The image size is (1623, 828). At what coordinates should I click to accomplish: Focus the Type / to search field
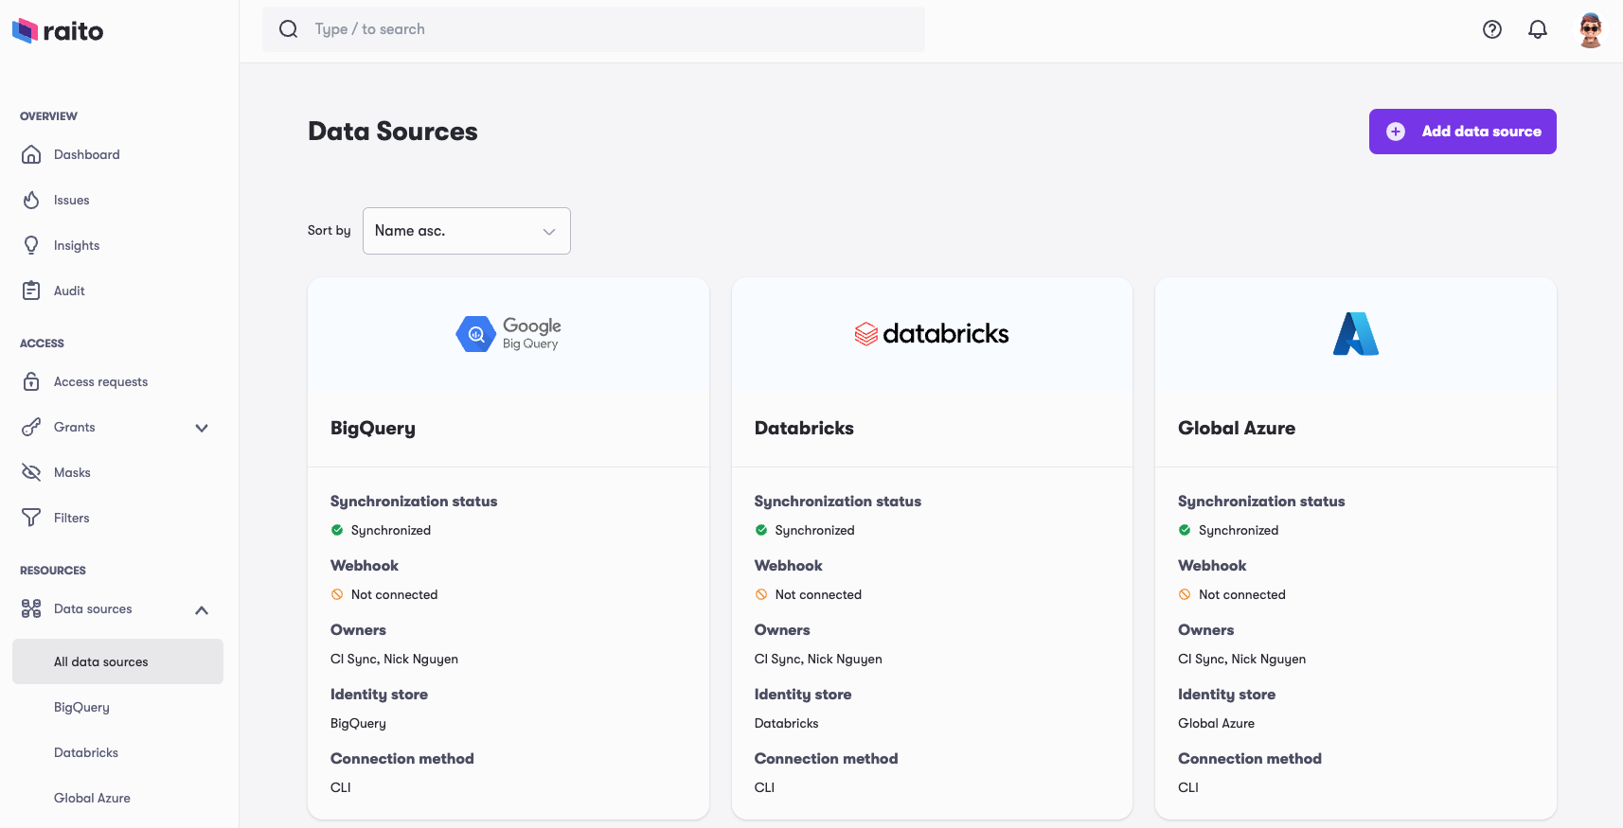tap(594, 29)
